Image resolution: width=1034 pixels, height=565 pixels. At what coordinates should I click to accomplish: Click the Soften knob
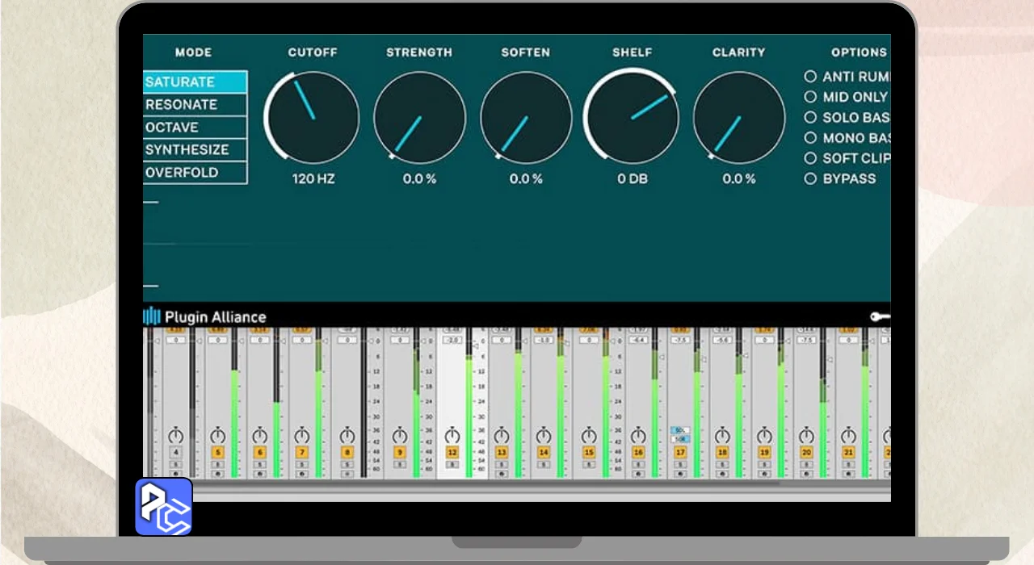click(526, 117)
